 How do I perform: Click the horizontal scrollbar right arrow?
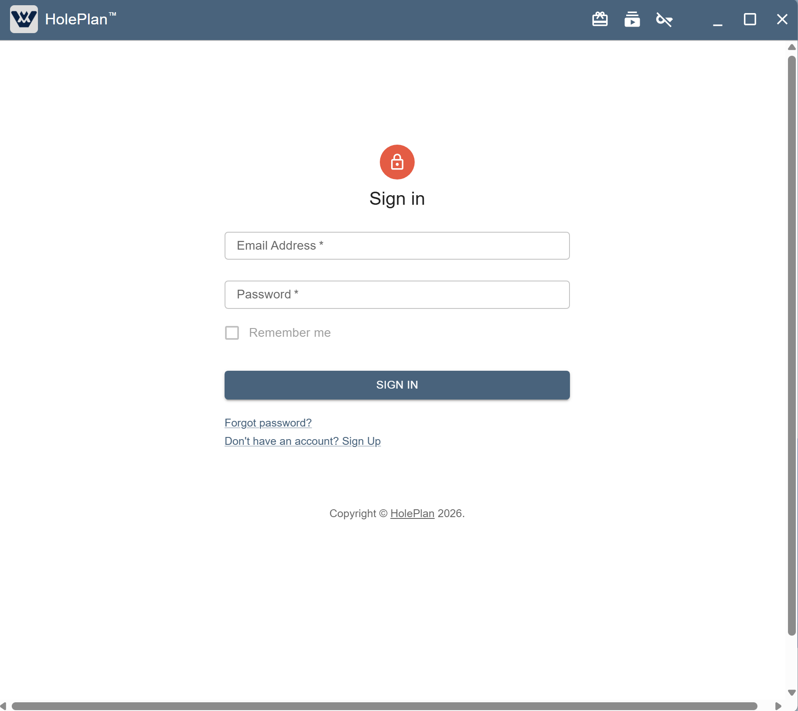[x=778, y=706]
